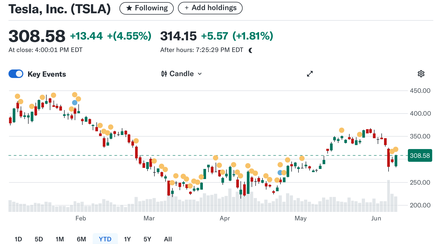
Task: Click the 308.58 current price label on axis
Action: [420, 156]
